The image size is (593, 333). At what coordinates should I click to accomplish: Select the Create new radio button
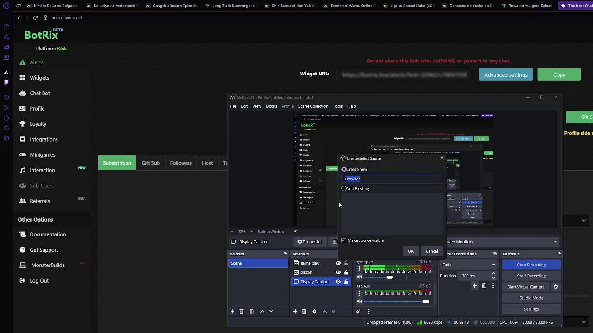tap(344, 170)
